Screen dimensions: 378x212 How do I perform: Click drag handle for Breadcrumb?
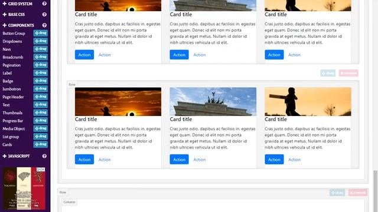click(x=41, y=57)
